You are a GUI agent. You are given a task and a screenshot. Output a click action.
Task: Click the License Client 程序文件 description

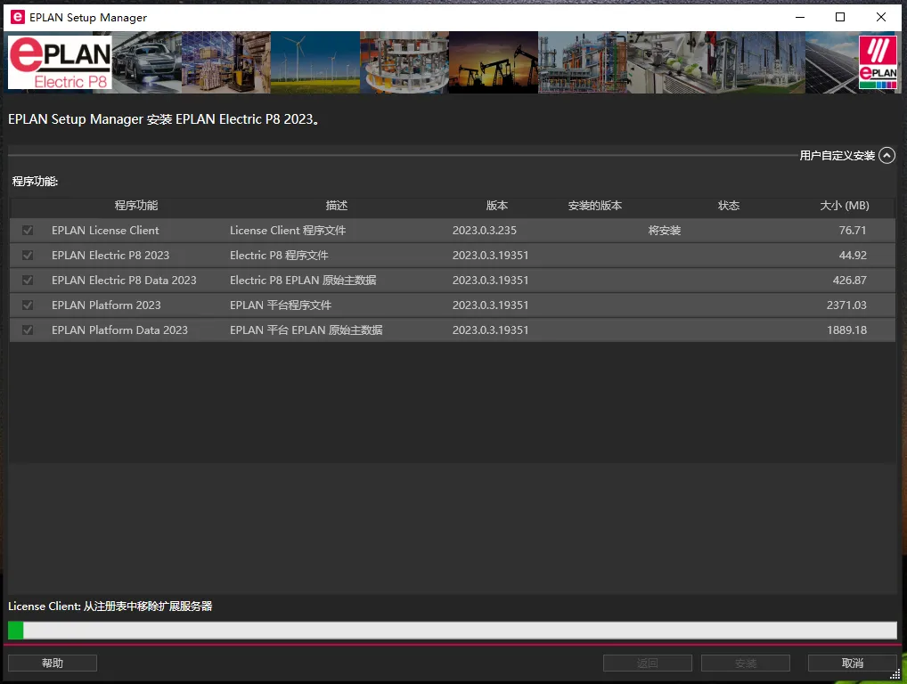288,230
